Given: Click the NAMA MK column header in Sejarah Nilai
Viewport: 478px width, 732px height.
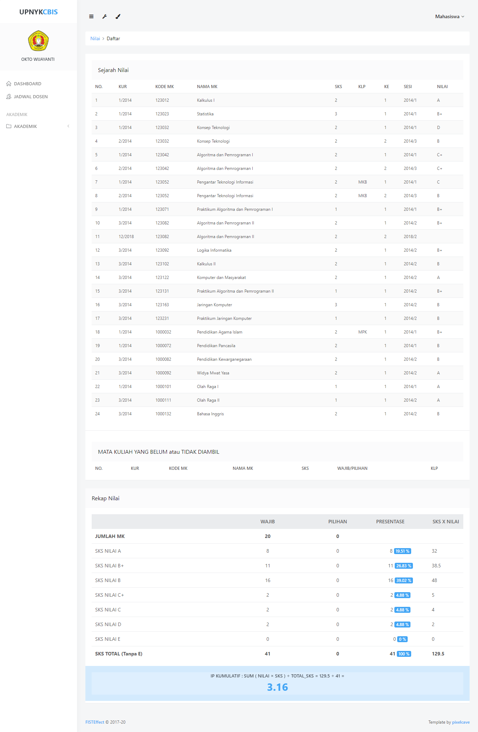Looking at the screenshot, I should [x=207, y=87].
